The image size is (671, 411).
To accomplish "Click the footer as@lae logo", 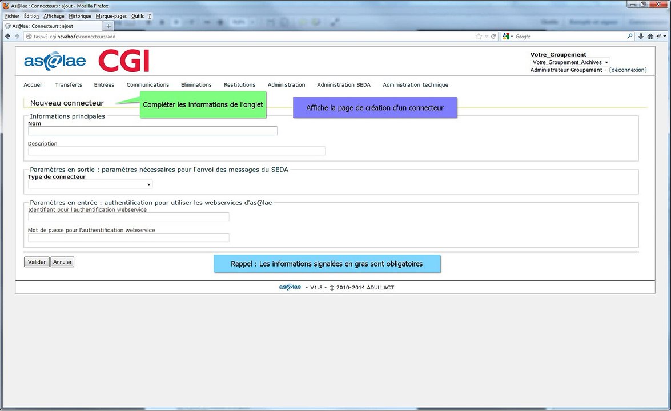I will coord(290,287).
